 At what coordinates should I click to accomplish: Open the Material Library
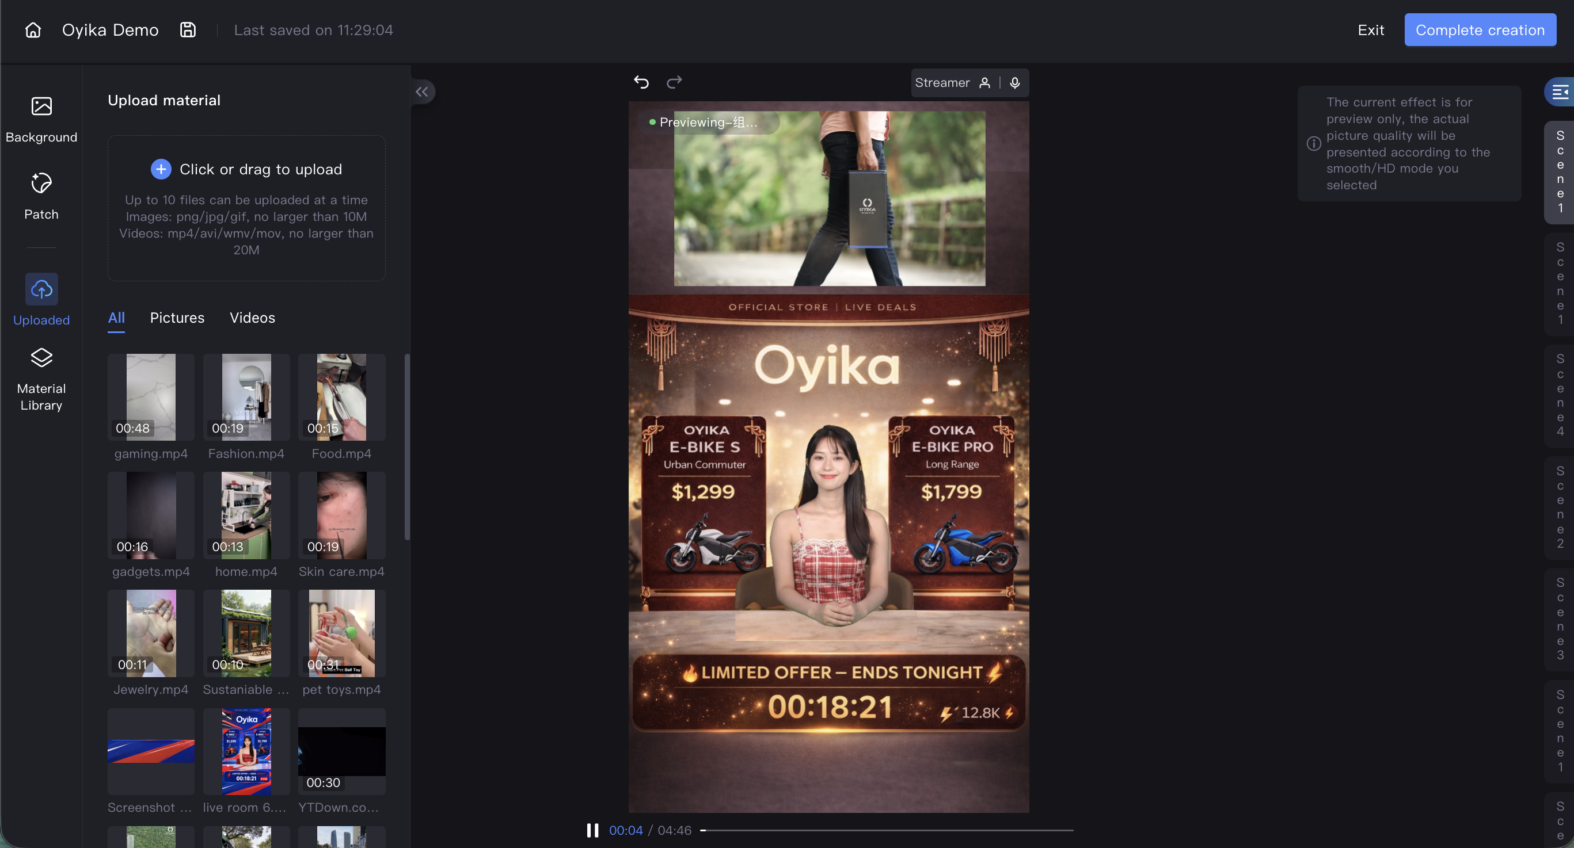41,380
